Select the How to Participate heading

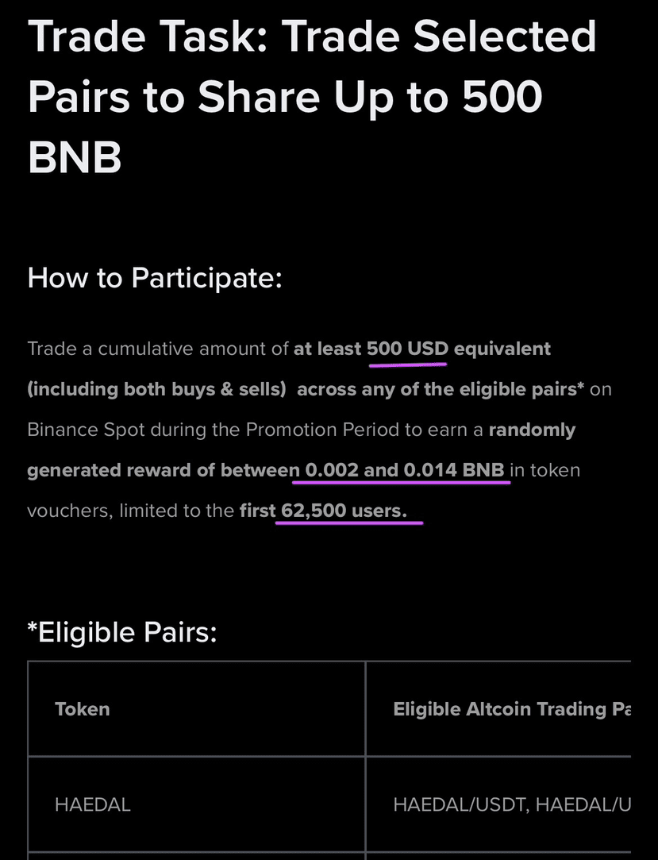155,277
